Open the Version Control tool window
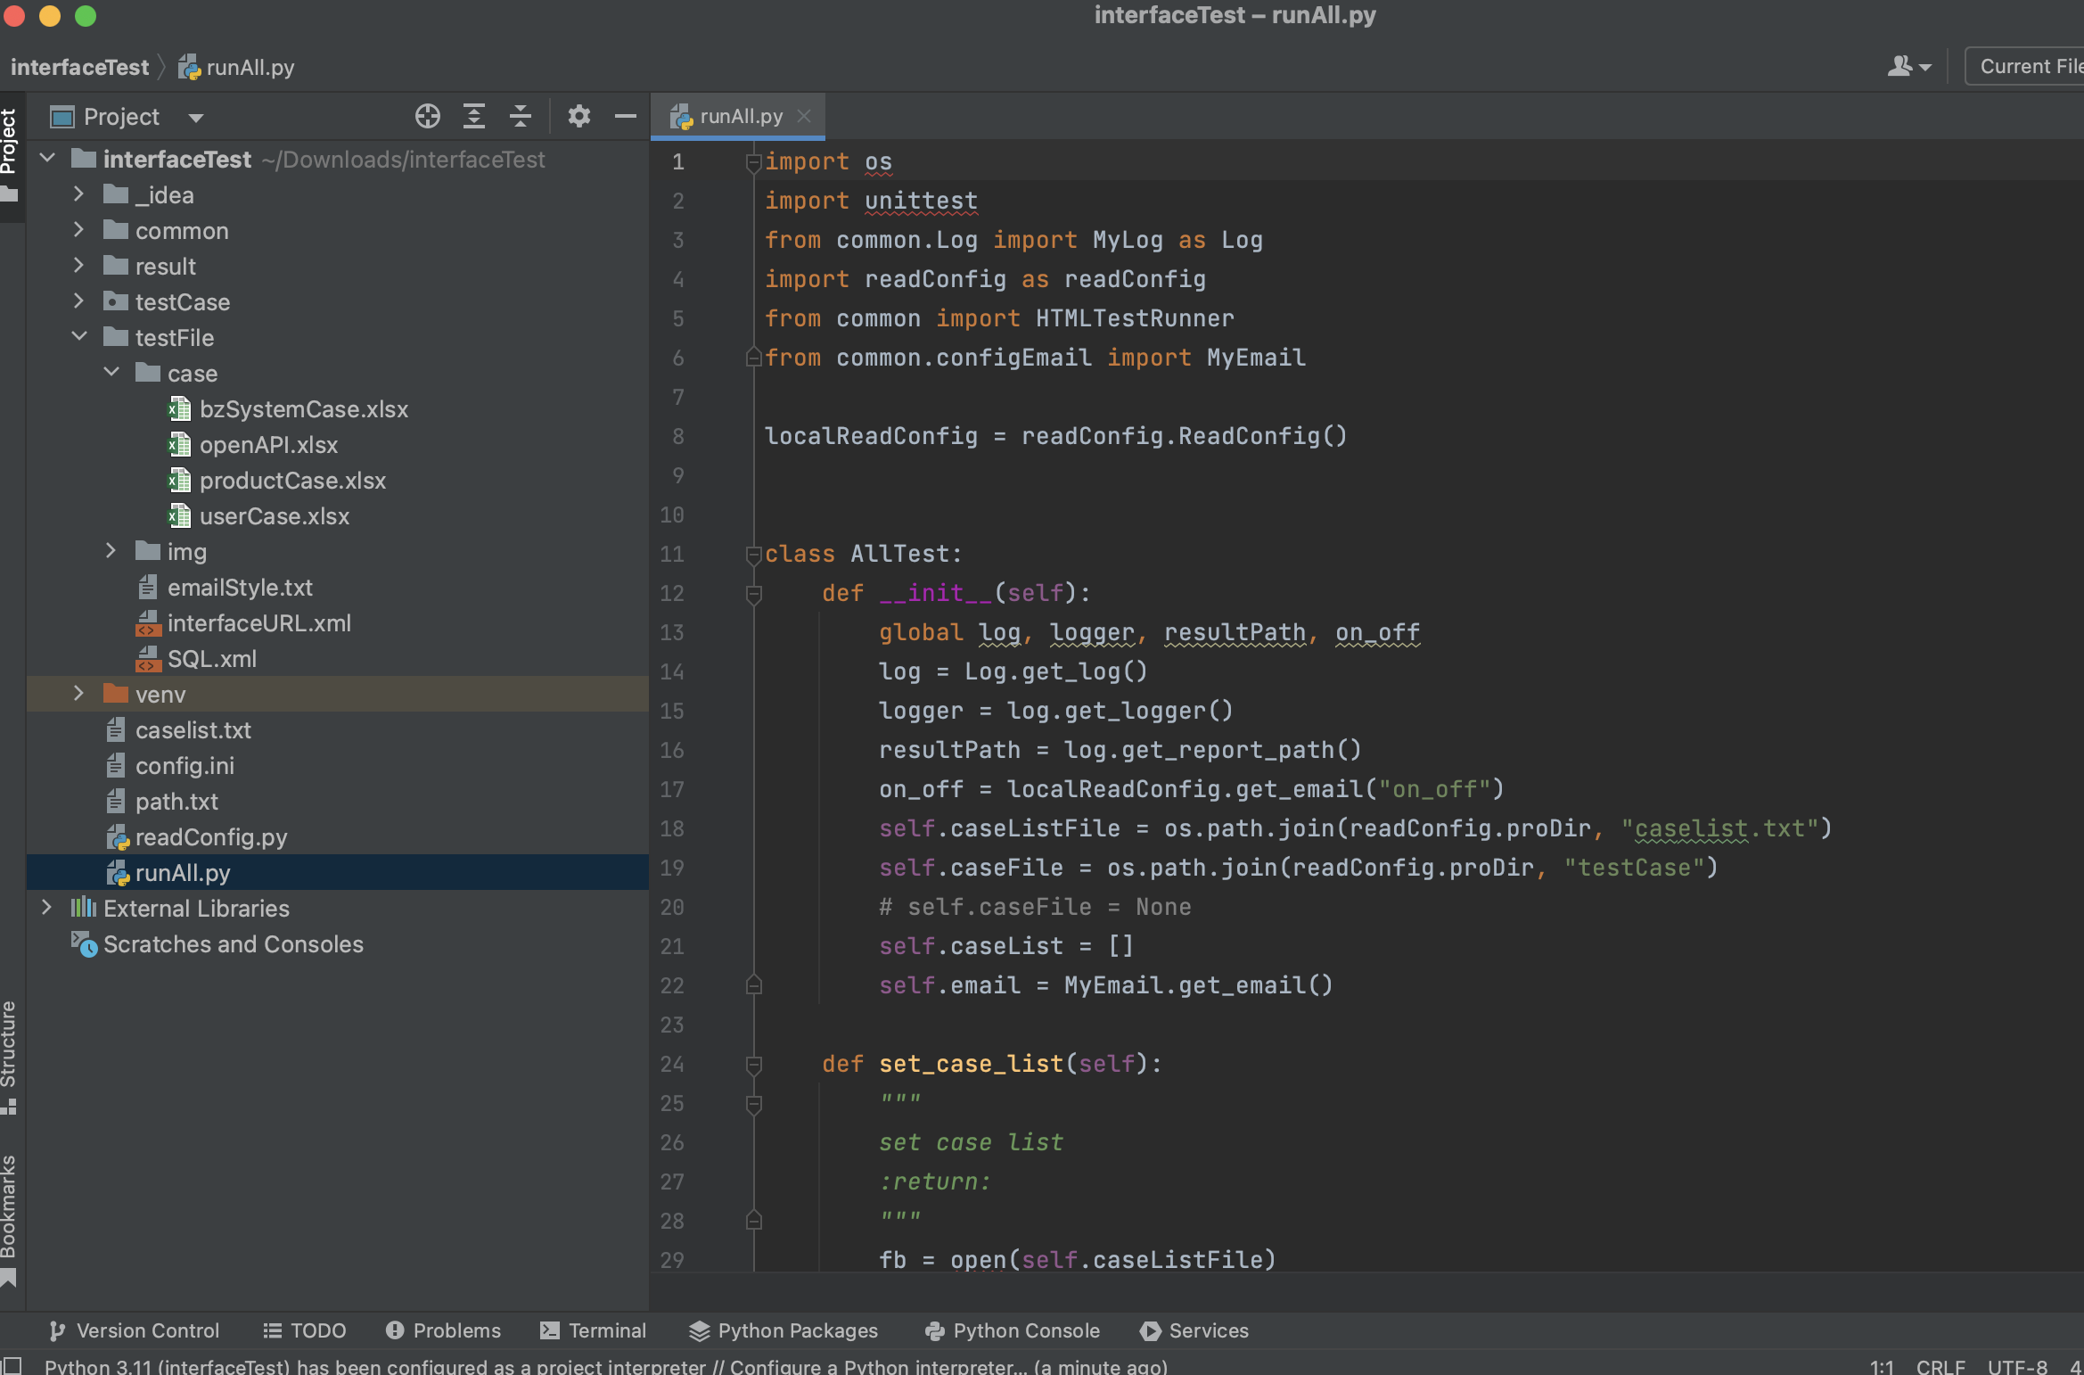2084x1375 pixels. [x=134, y=1330]
